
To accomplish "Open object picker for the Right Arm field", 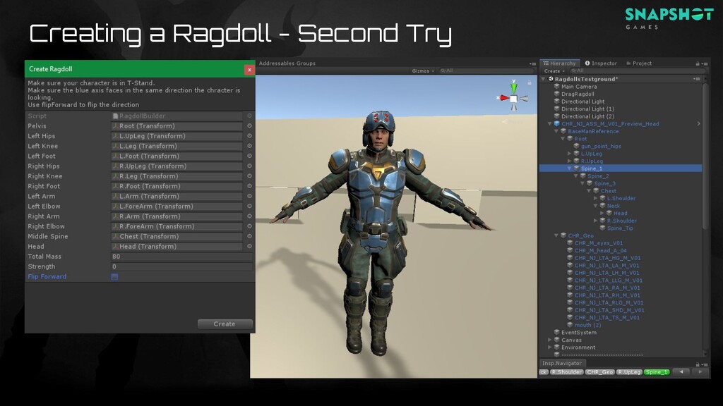I will 249,216.
